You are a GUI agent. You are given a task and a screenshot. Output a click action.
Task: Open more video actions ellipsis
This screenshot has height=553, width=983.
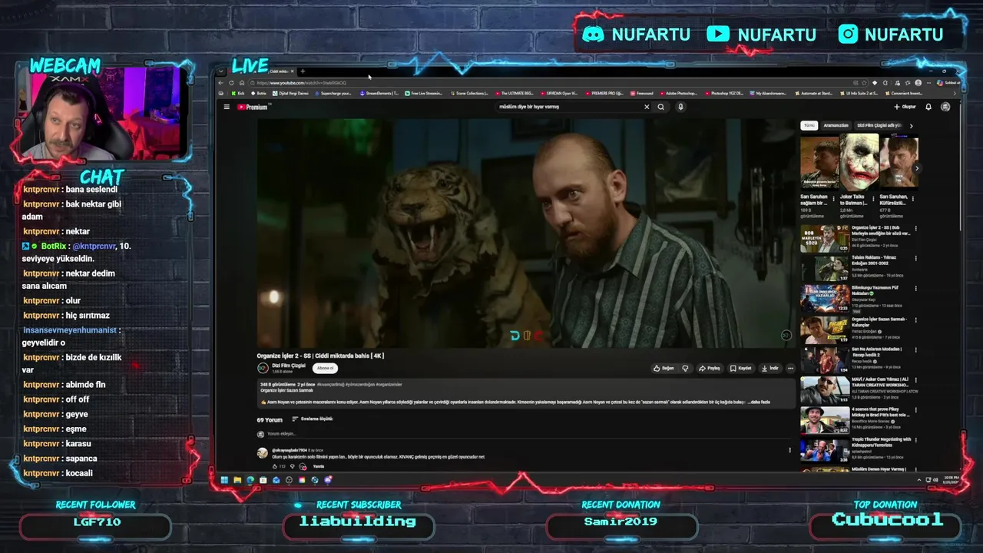pyautogui.click(x=790, y=368)
